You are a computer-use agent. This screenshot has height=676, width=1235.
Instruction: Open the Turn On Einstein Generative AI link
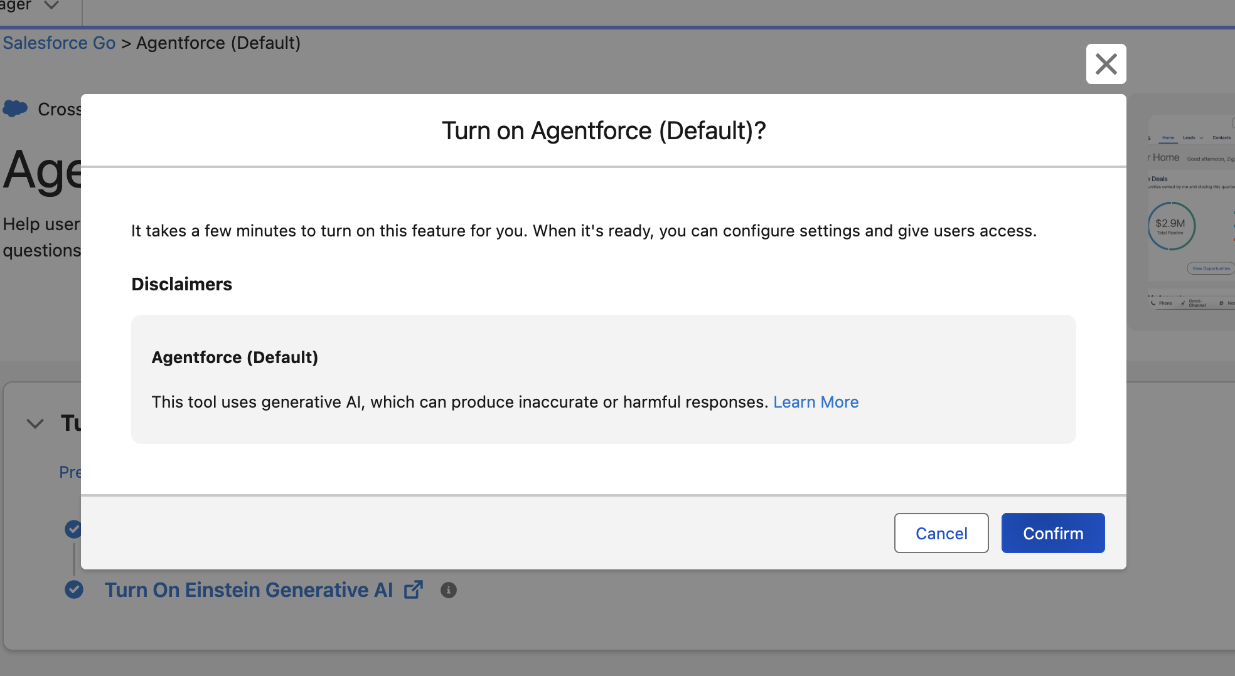(249, 590)
